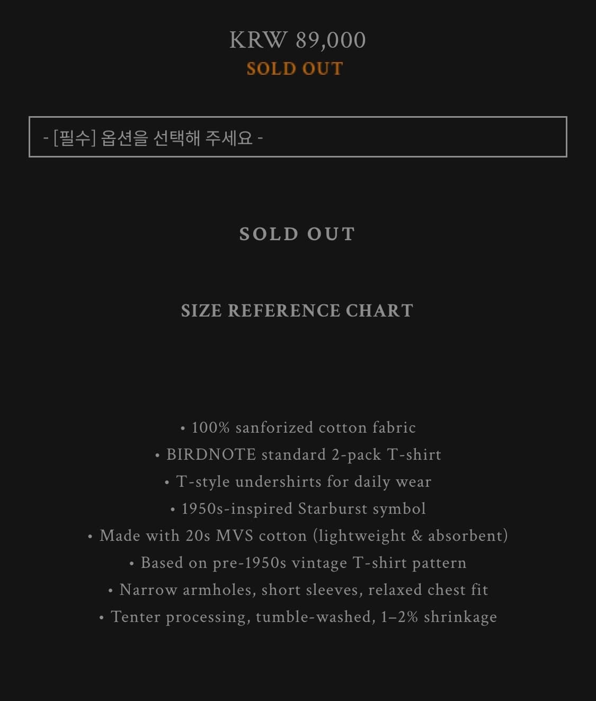Click the narrow armholes, short sleeves line
The width and height of the screenshot is (596, 701).
(x=298, y=590)
